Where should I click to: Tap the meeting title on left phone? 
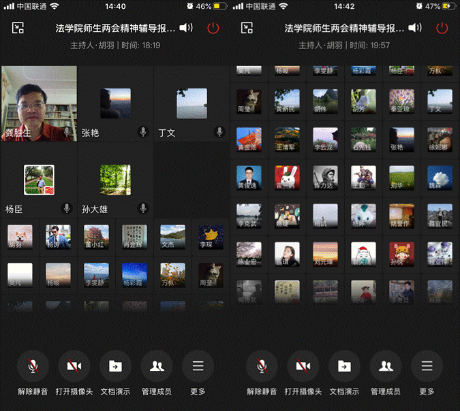click(x=114, y=29)
